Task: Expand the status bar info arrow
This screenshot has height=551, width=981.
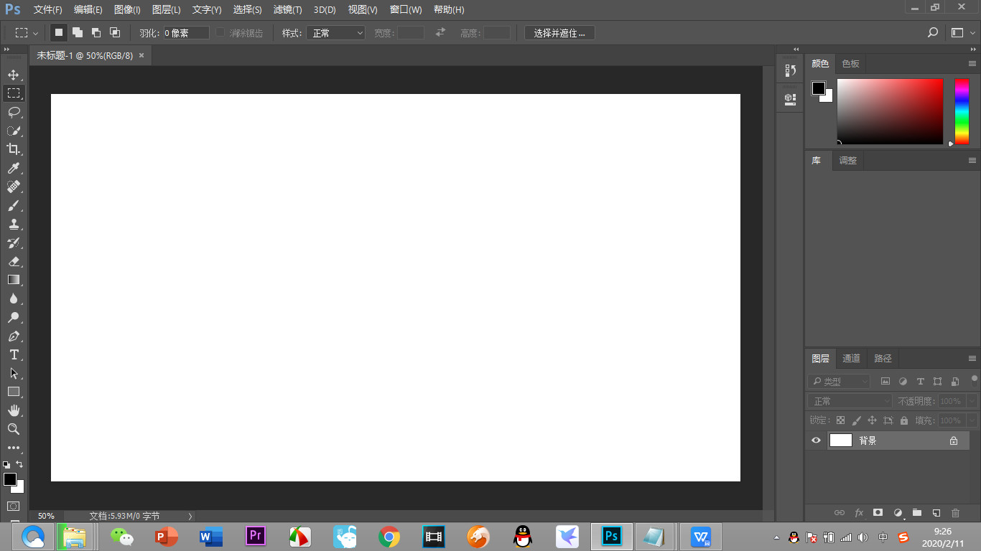Action: pos(190,516)
